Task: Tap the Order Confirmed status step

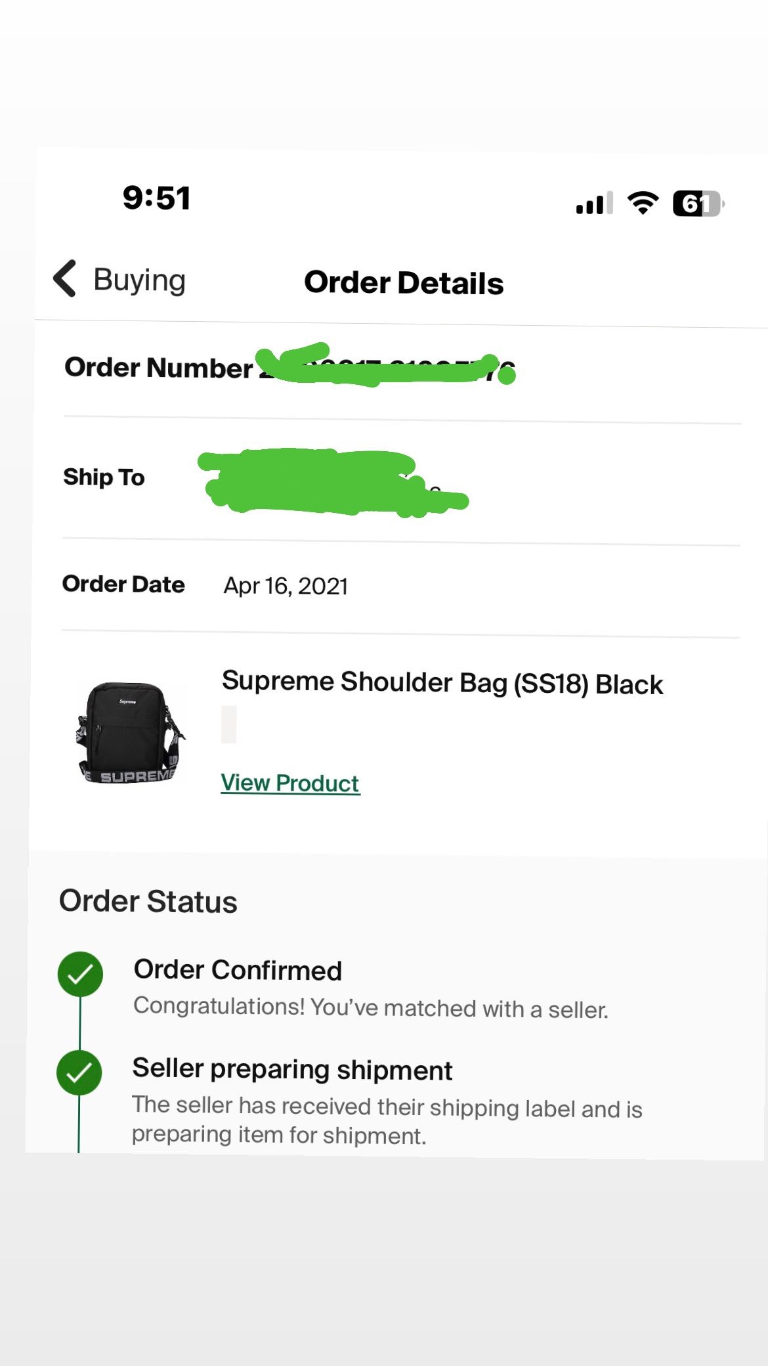Action: [237, 970]
